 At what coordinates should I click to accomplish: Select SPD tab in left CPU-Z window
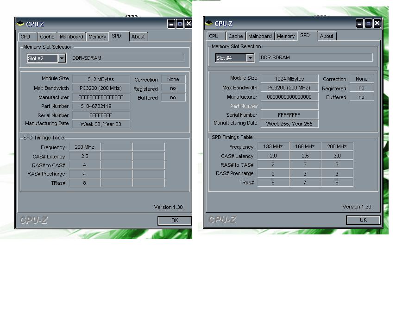pos(119,36)
